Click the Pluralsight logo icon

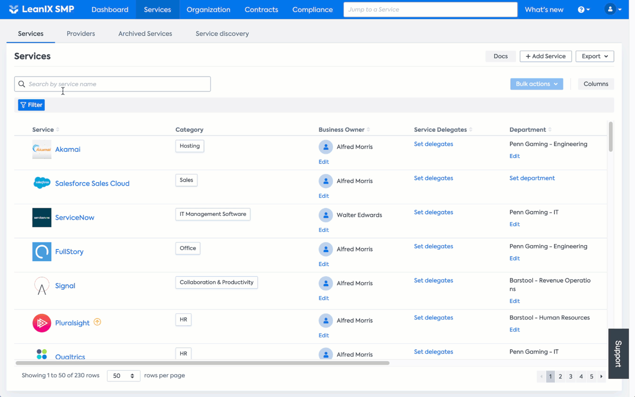42,323
